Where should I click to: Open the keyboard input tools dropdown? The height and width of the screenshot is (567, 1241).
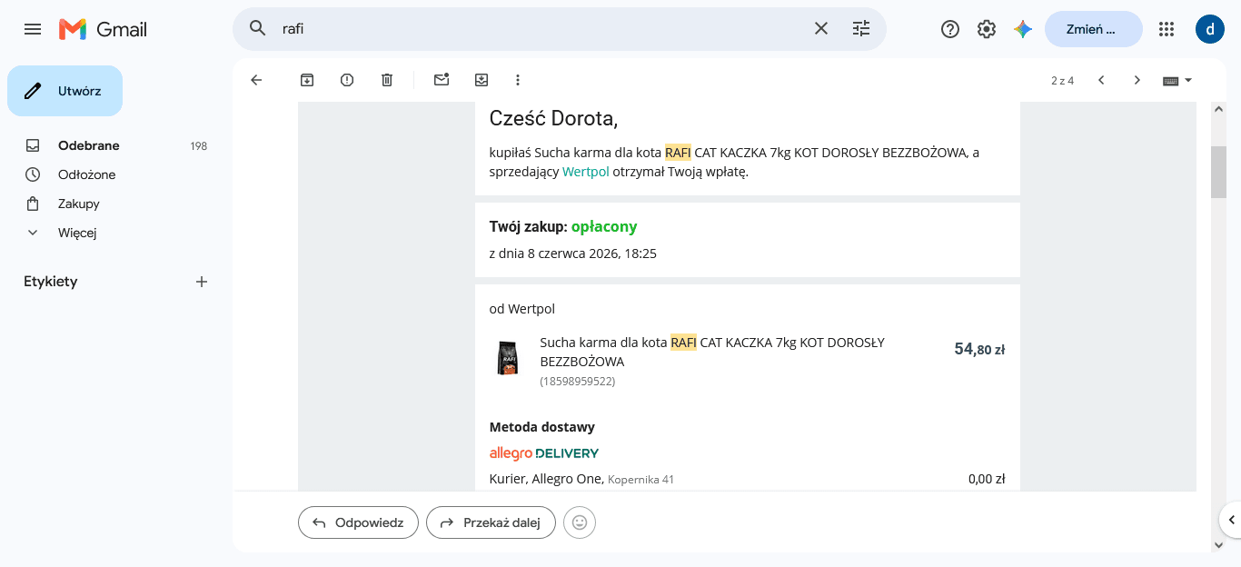1177,80
